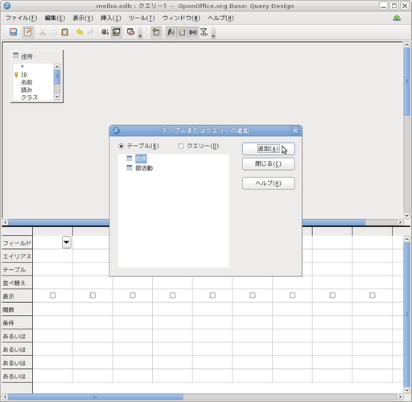Viewport: 412px width, 402px height.
Task: Open the 挿入 menu
Action: tap(111, 18)
